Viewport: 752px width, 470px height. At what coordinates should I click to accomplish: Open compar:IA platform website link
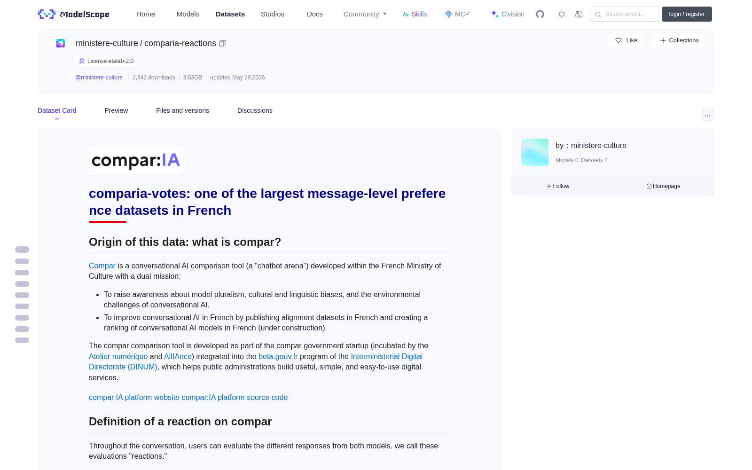(134, 397)
